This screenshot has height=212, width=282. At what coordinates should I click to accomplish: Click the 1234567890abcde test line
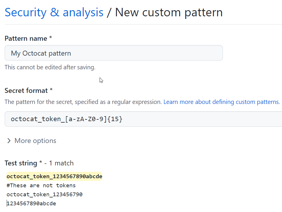[x=31, y=203]
